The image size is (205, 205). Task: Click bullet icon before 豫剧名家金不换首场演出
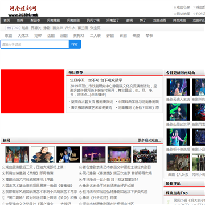(80, 186)
